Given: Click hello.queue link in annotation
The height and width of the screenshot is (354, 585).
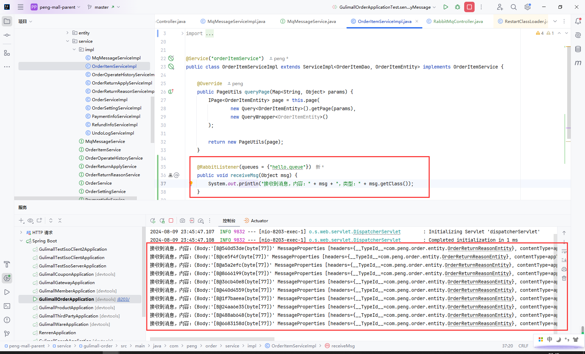Looking at the screenshot, I should tap(287, 167).
